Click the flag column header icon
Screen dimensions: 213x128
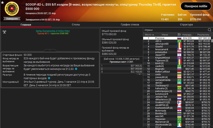179,35
